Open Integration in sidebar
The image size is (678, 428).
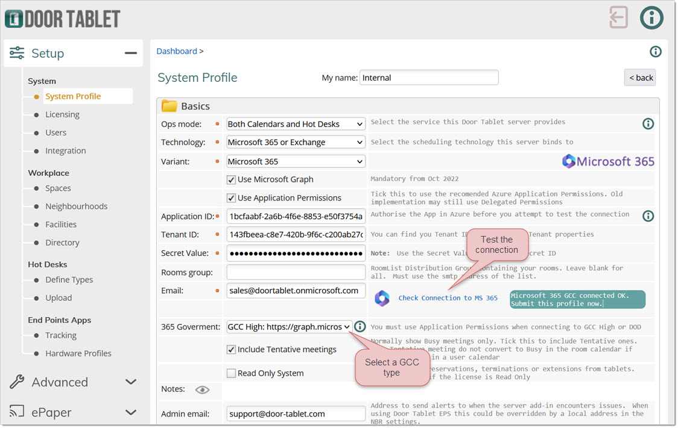click(66, 150)
